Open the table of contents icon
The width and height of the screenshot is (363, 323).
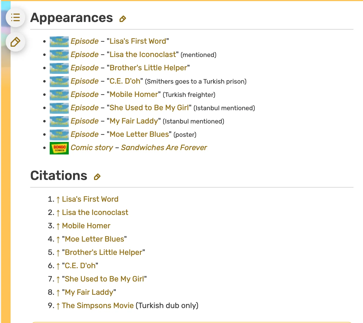point(15,17)
